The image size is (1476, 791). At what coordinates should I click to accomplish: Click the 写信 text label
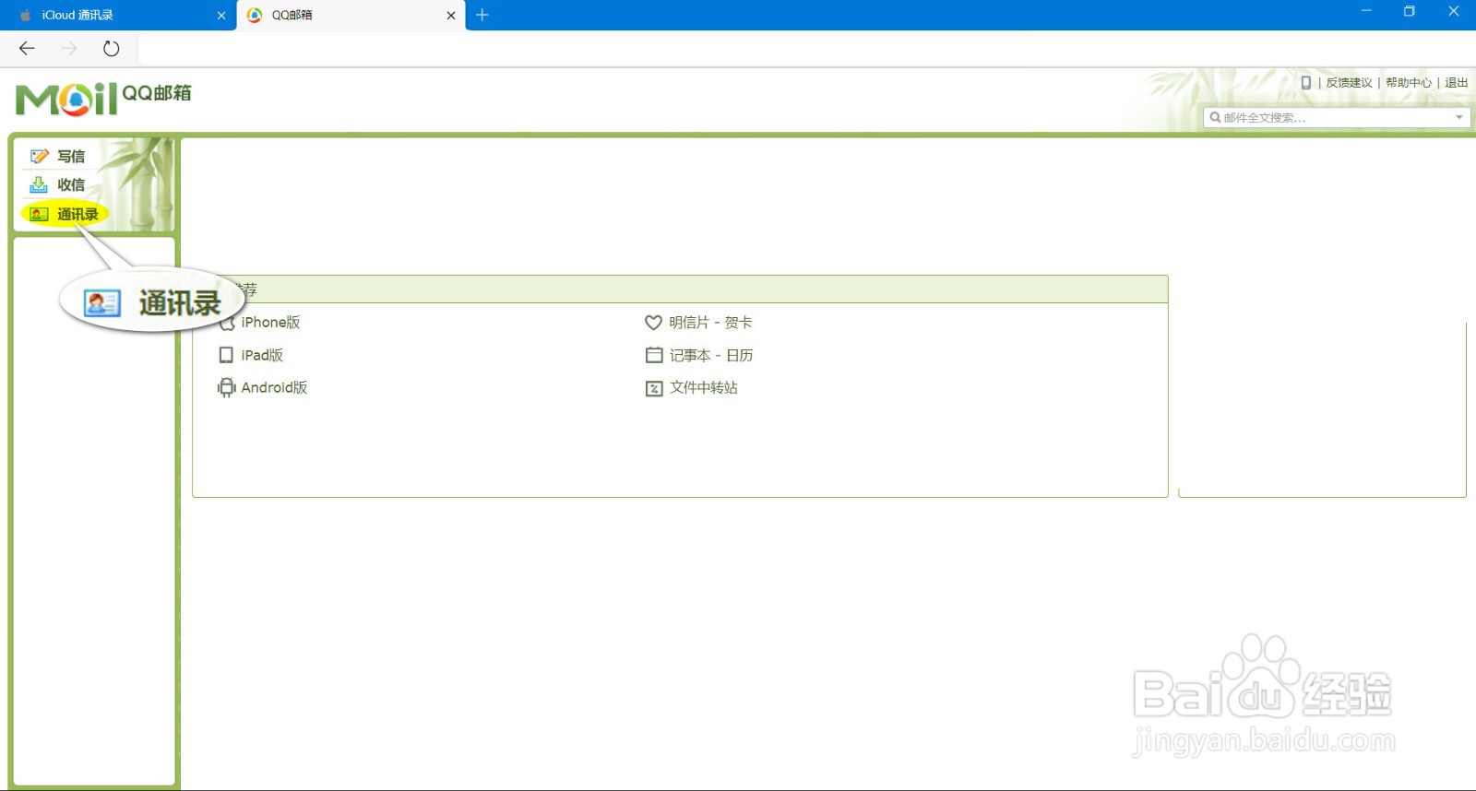tap(71, 156)
